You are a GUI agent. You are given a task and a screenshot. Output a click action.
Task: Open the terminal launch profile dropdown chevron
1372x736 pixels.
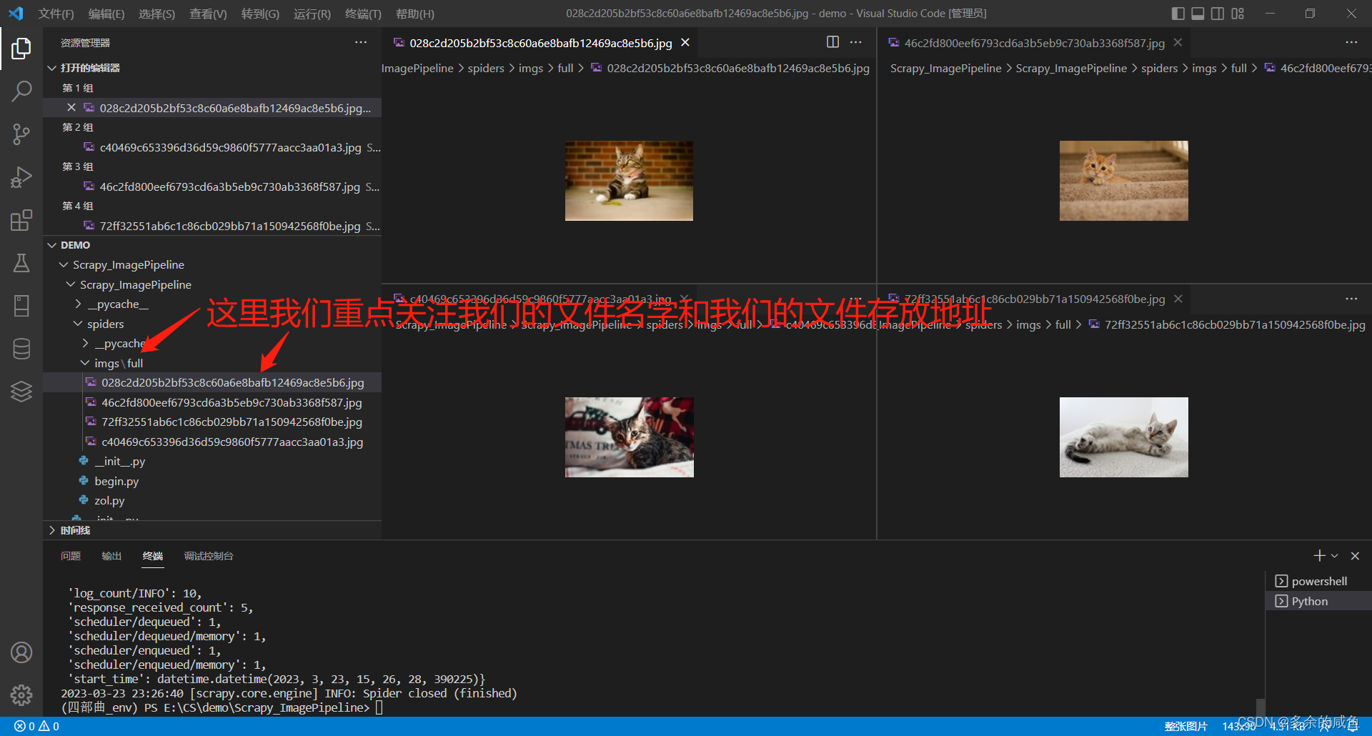[x=1335, y=555]
